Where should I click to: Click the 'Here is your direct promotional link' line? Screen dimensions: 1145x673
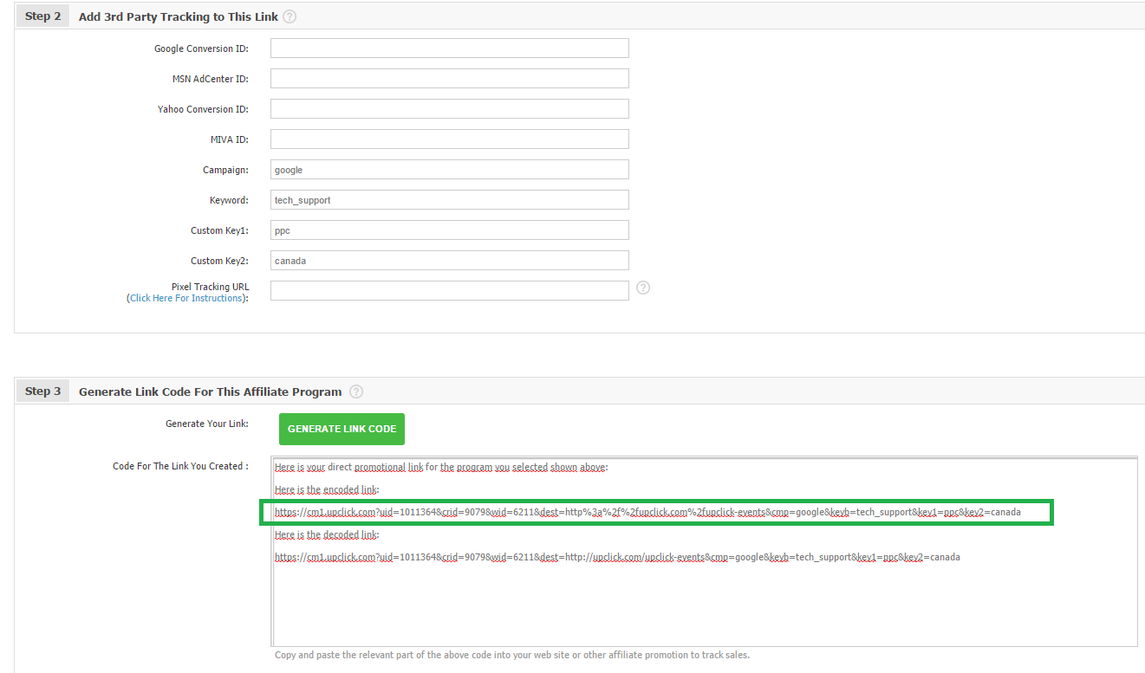[441, 467]
